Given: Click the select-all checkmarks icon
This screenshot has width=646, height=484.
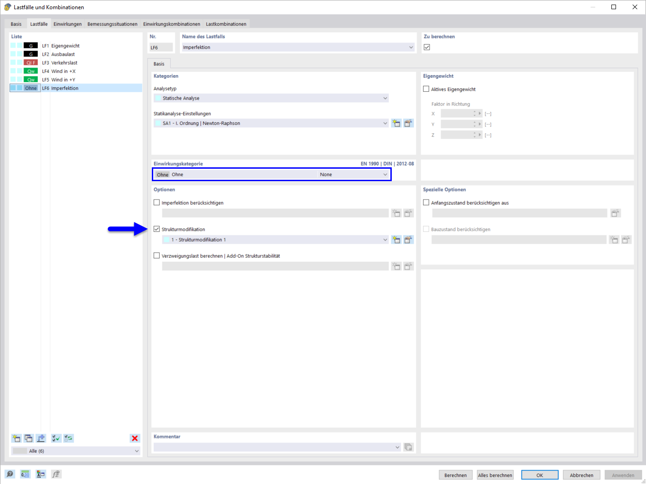Looking at the screenshot, I should [56, 438].
